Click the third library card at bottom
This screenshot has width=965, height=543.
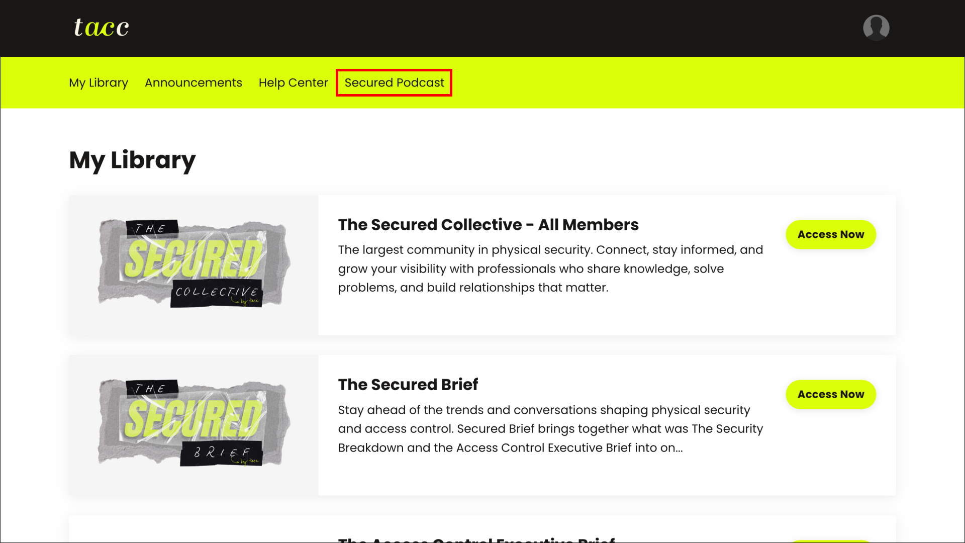(x=482, y=529)
